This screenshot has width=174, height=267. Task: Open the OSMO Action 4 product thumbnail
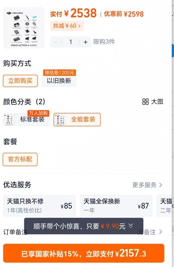click(24, 28)
